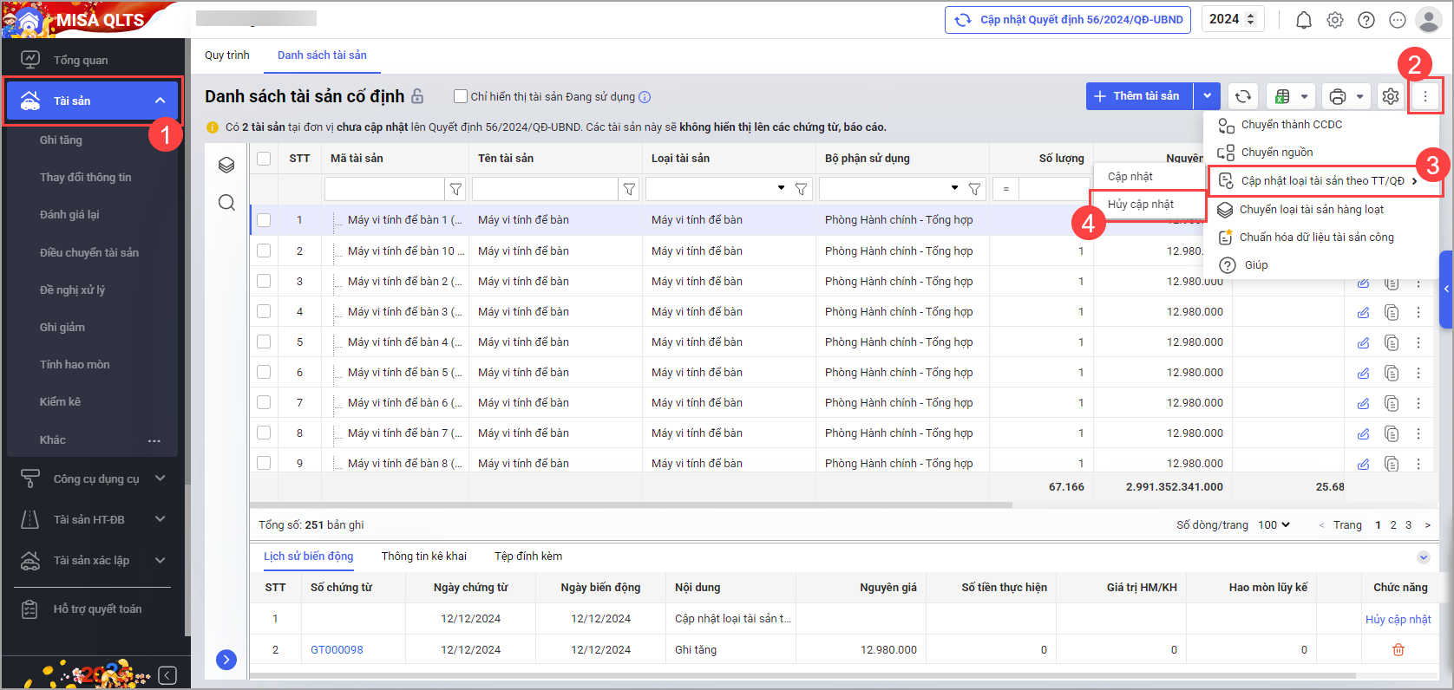Click the red trash icon for GT000098

click(x=1398, y=649)
